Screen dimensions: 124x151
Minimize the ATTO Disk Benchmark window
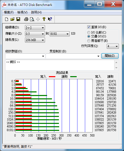(89, 4)
